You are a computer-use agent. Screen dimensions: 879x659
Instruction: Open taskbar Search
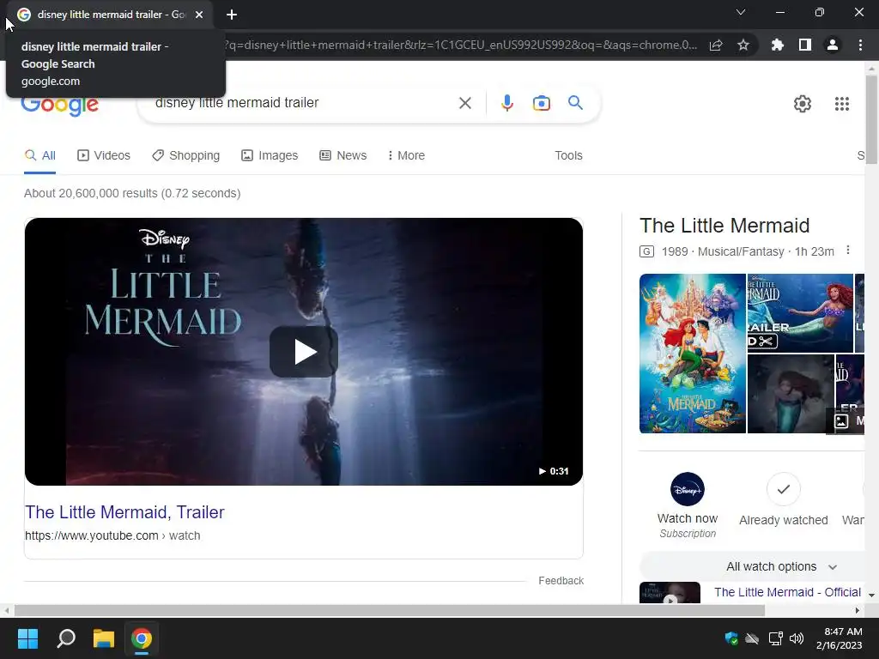(66, 638)
